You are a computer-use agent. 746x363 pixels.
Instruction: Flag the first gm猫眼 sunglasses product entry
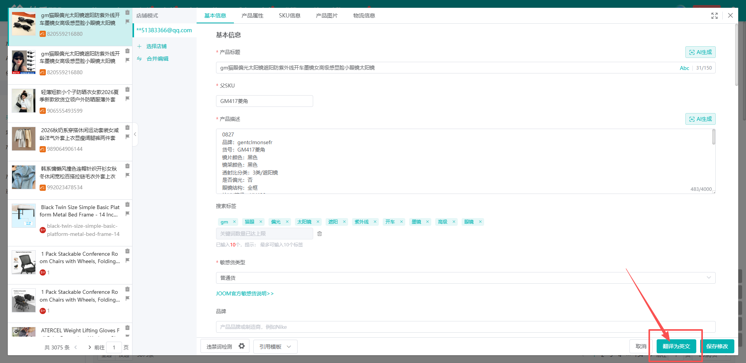click(x=127, y=22)
